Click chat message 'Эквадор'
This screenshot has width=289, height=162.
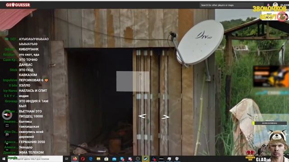point(26,147)
